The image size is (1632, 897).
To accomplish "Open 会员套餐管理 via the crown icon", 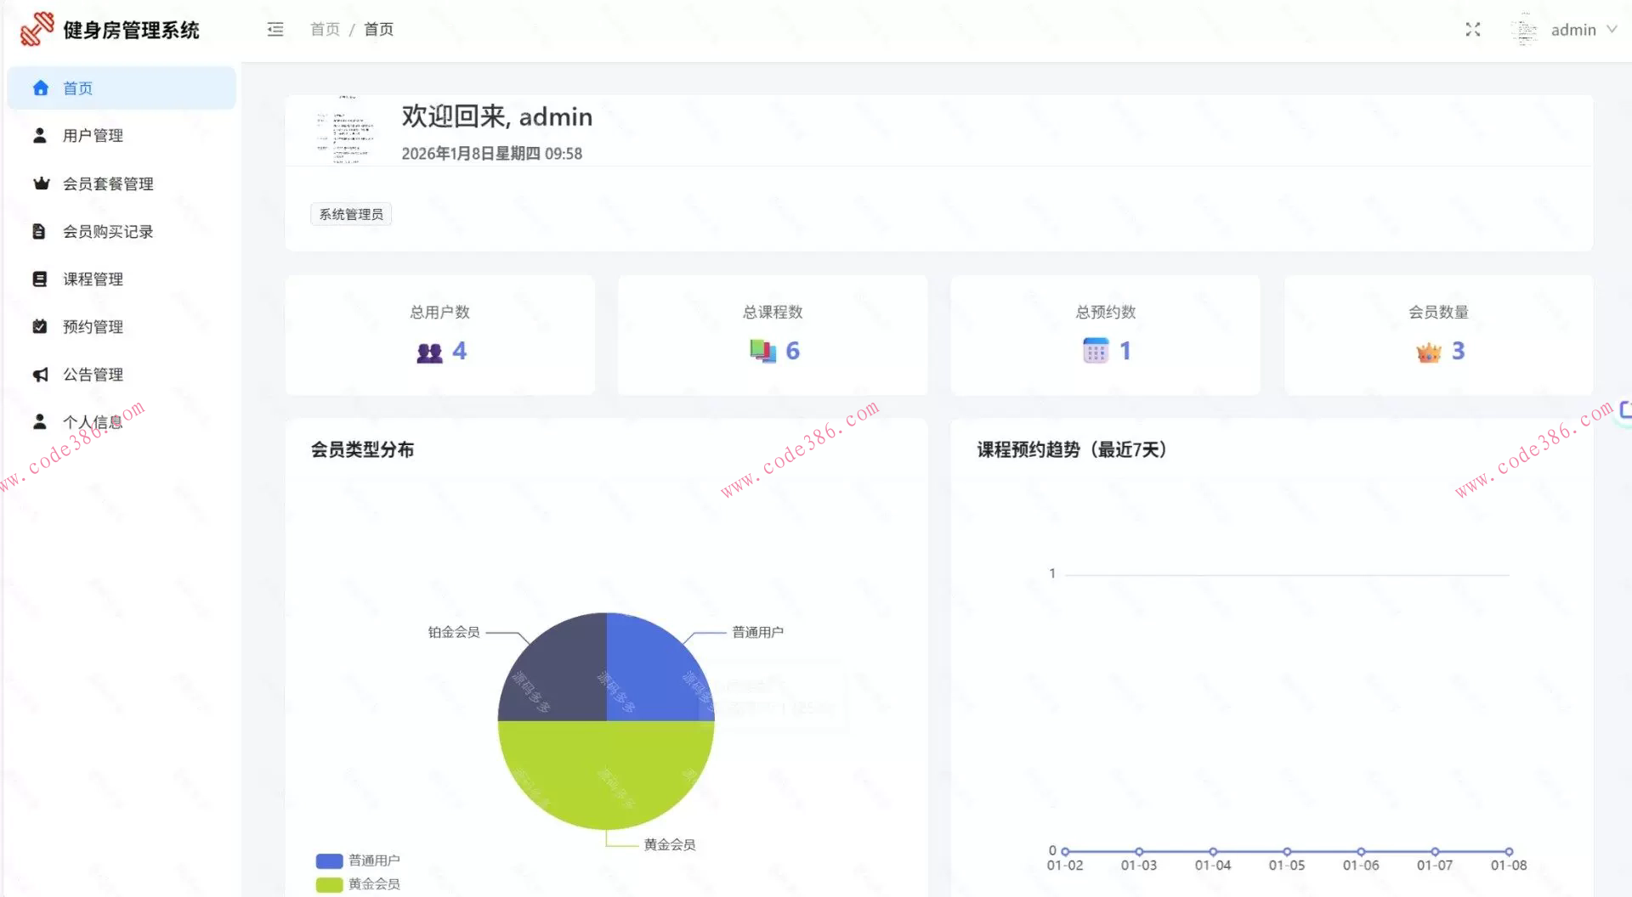I will [39, 183].
